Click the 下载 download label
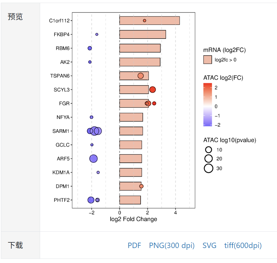This screenshot has width=277, height=263. (15, 245)
